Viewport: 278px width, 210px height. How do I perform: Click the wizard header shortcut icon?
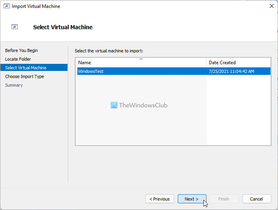click(15, 27)
